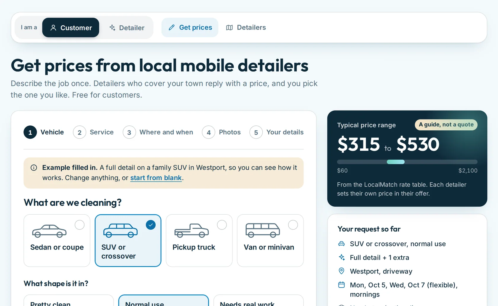Select the Van or minivan radio circle
The height and width of the screenshot is (306, 498).
293,225
